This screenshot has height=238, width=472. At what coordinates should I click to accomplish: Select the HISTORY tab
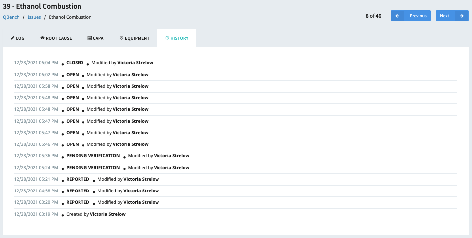click(x=177, y=38)
